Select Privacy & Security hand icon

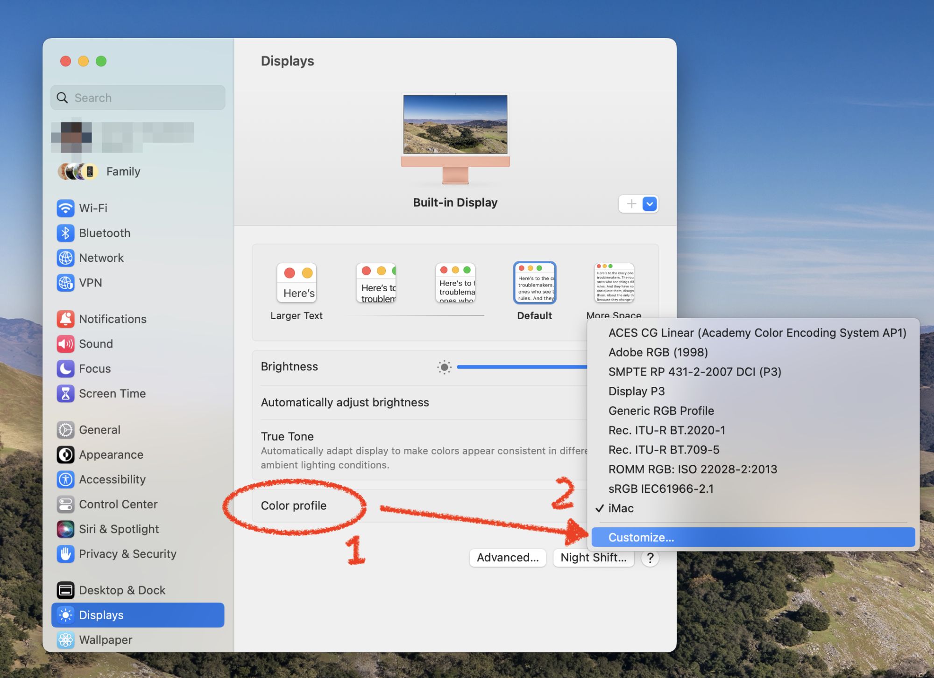(65, 554)
